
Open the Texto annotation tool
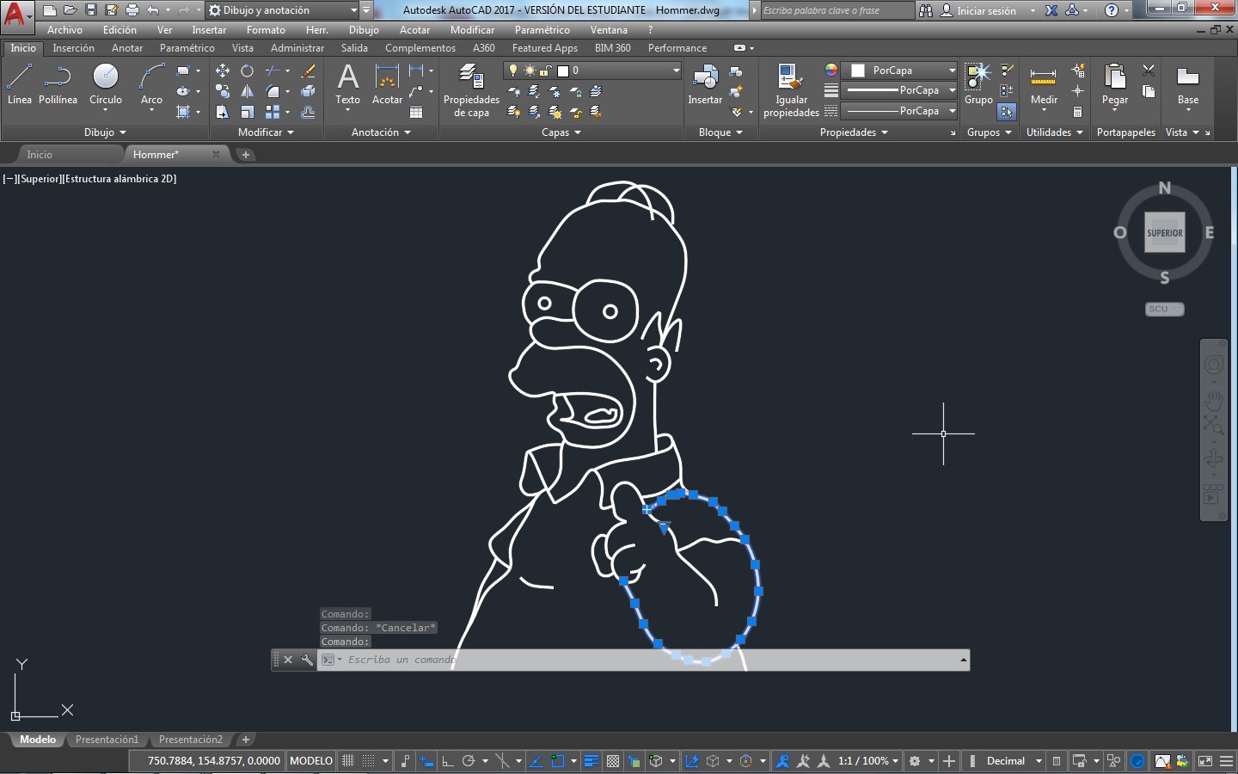347,84
